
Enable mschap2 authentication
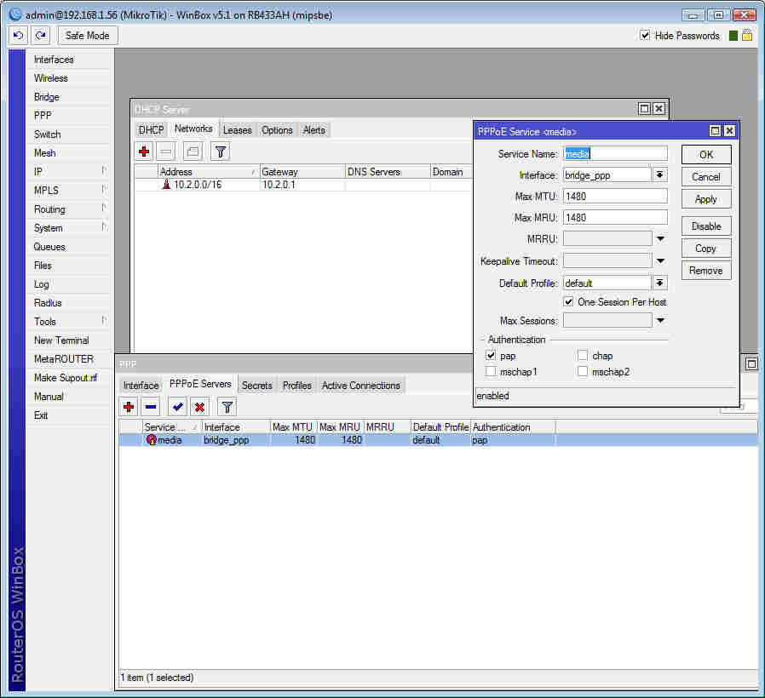click(583, 371)
